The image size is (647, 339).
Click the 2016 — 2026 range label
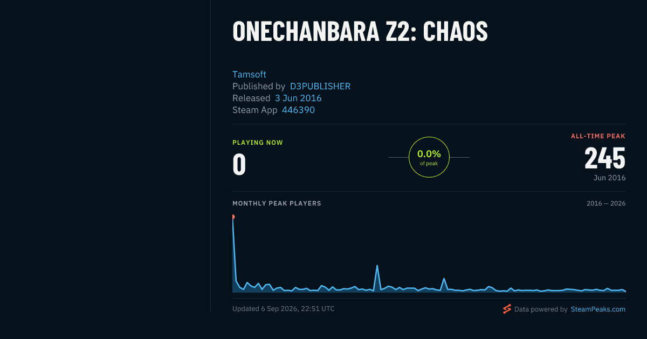tap(606, 203)
